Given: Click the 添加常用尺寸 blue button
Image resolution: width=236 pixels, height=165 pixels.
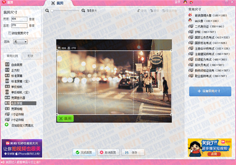Looking at the screenshot, I should pos(210,91).
